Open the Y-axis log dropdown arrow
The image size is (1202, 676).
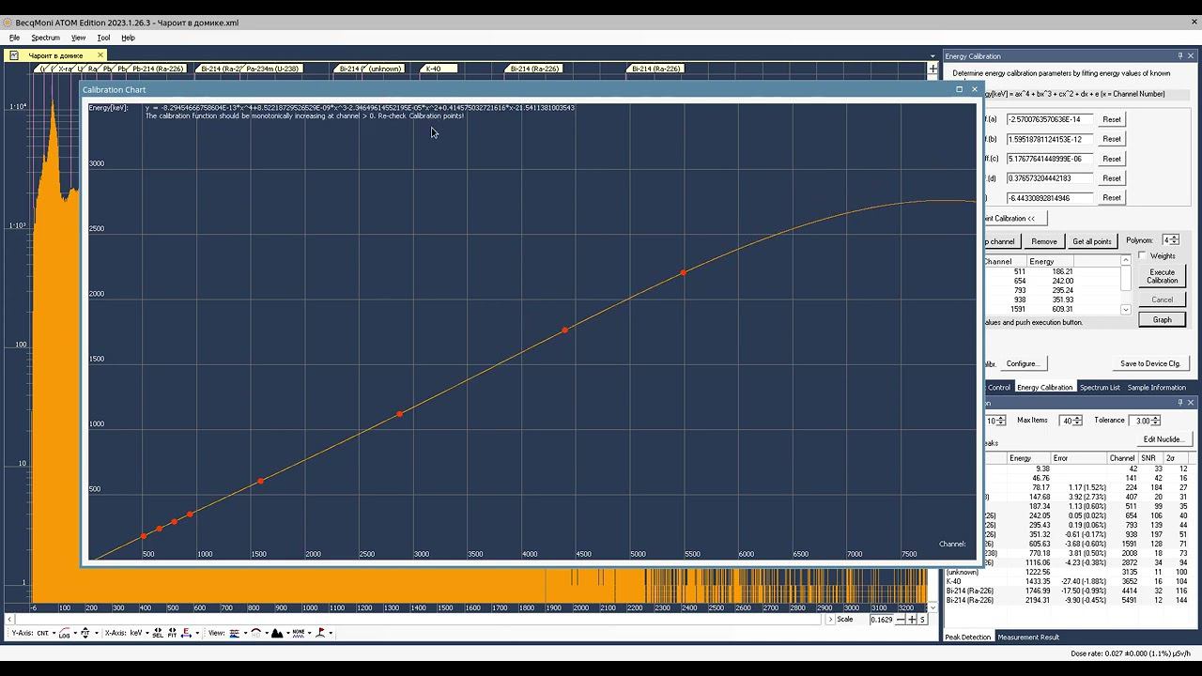[75, 633]
